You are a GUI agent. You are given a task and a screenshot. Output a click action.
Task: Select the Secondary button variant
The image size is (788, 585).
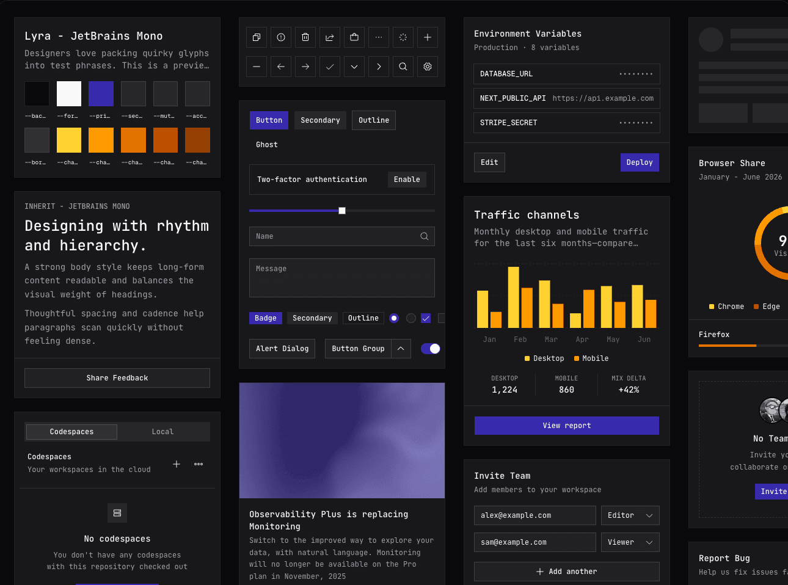(x=320, y=120)
